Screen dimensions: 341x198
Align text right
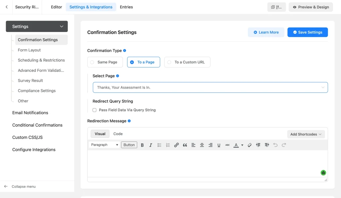(210, 145)
